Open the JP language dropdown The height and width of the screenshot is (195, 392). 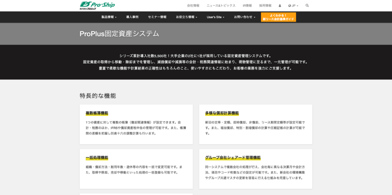[x=293, y=5]
